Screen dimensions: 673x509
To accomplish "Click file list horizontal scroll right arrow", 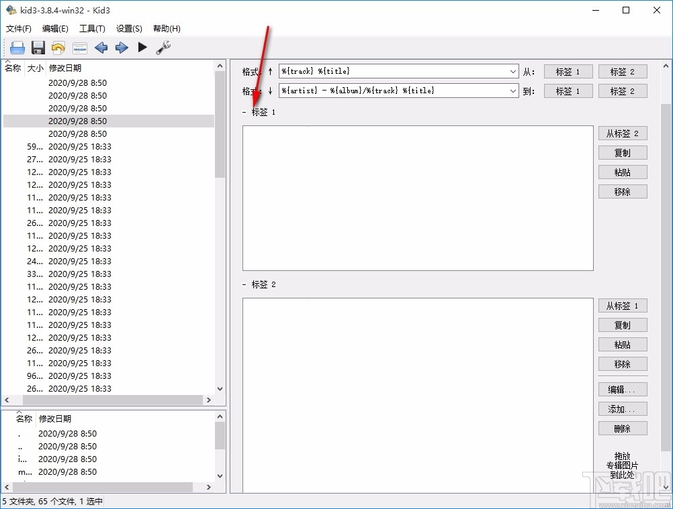I will [x=209, y=400].
